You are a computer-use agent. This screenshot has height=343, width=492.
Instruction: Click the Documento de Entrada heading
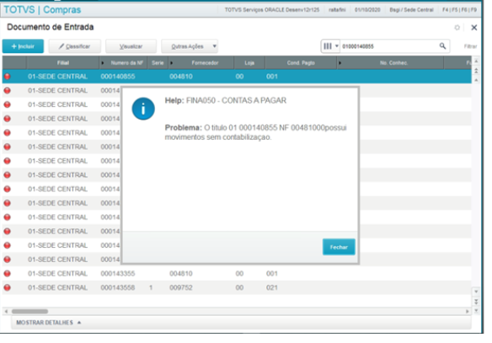pos(51,27)
